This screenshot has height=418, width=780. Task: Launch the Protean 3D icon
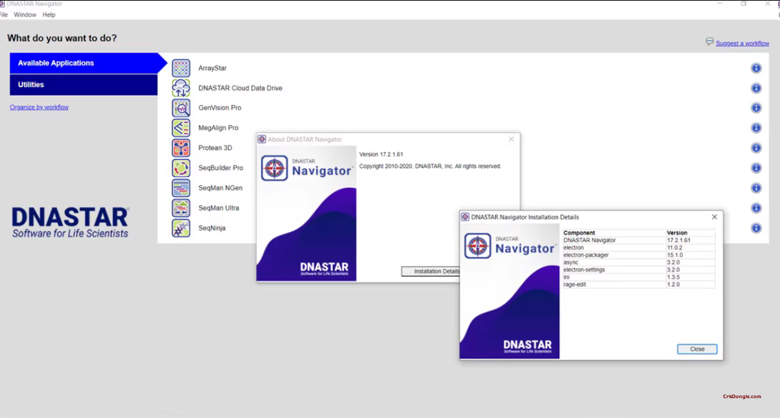[181, 148]
